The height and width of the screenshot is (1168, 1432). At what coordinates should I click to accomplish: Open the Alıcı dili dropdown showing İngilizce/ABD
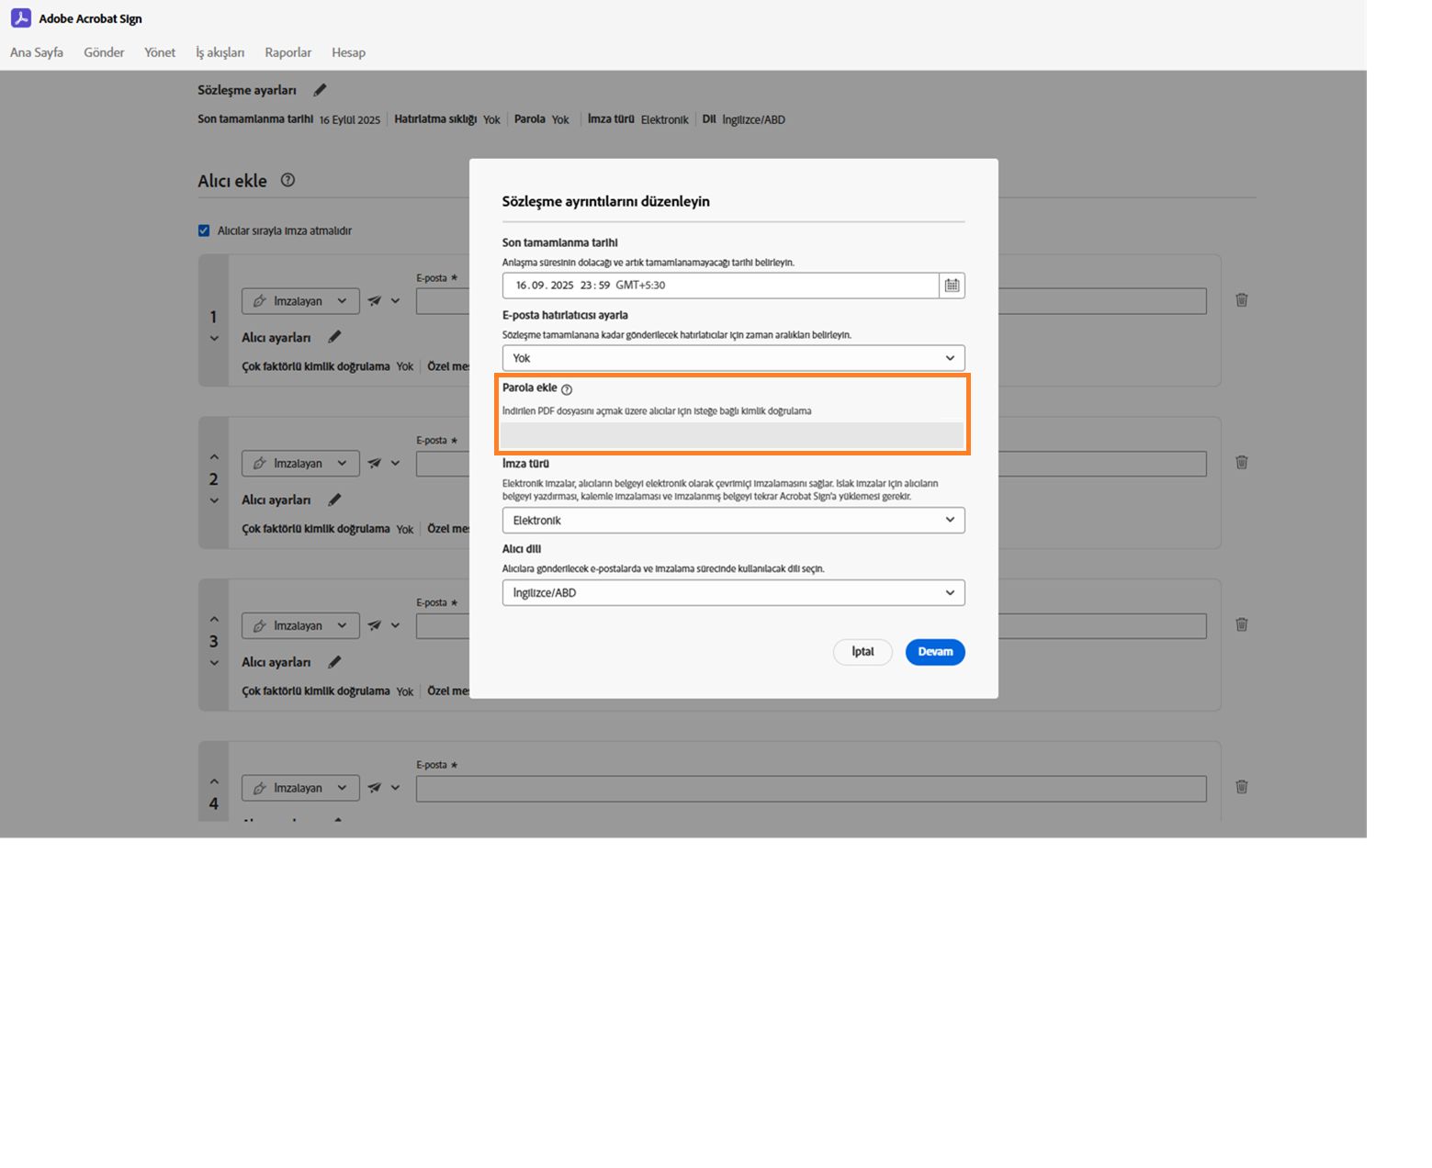[x=733, y=593]
